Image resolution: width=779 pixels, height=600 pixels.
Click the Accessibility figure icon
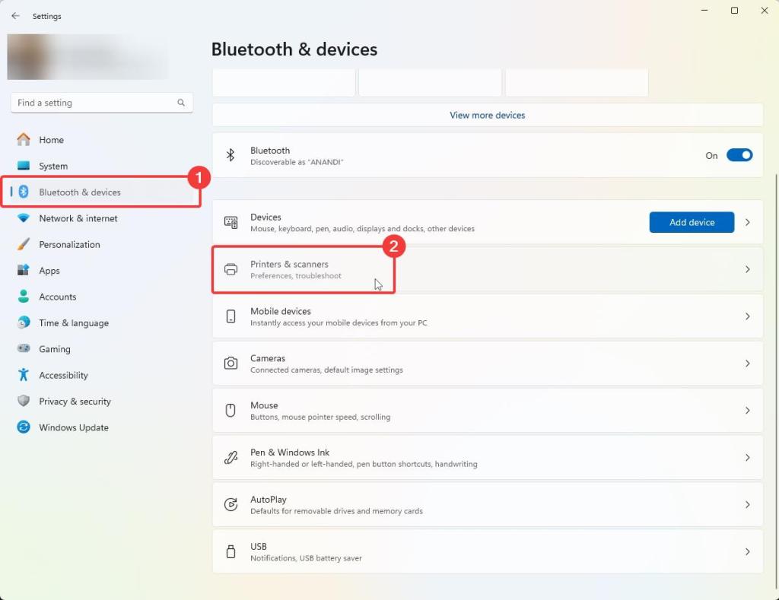[24, 375]
